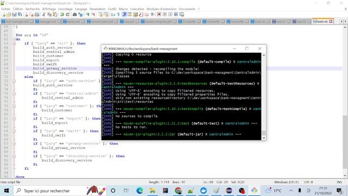Click the Replace toolbar icon
This screenshot has height=196, width=348.
pyautogui.click(x=81, y=15)
